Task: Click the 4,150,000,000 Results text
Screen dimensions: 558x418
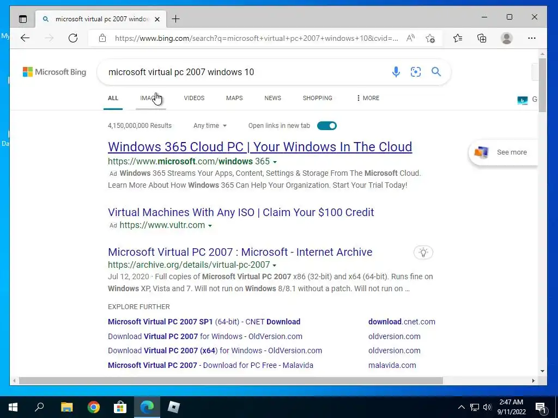Action: (x=139, y=126)
